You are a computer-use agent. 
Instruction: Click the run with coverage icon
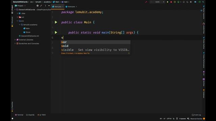point(175,2)
